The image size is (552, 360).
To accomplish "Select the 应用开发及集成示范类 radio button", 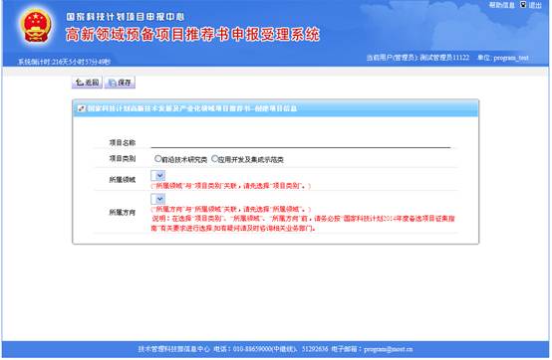I will pos(214,159).
